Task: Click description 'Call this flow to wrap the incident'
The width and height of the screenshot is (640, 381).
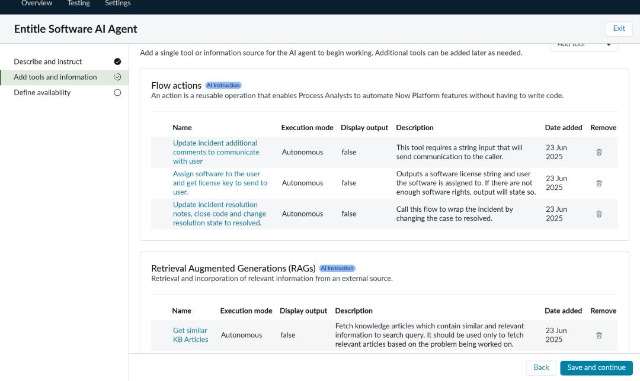Action: tap(455, 214)
